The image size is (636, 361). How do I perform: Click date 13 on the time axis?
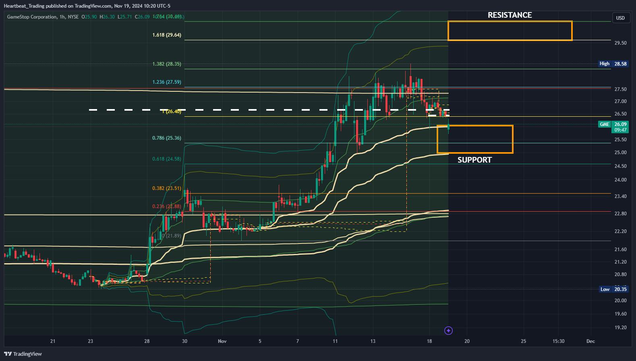tap(373, 341)
